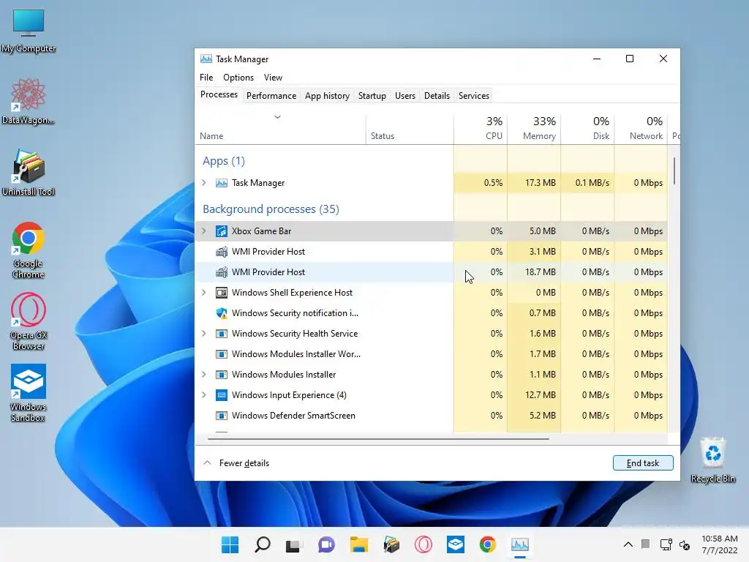Click sort chevron above Name column
Screen dimensions: 749x562
point(277,117)
